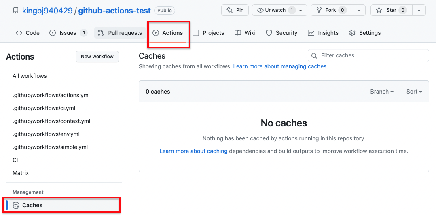Open the Code tab
The image size is (436, 215).
tap(28, 33)
